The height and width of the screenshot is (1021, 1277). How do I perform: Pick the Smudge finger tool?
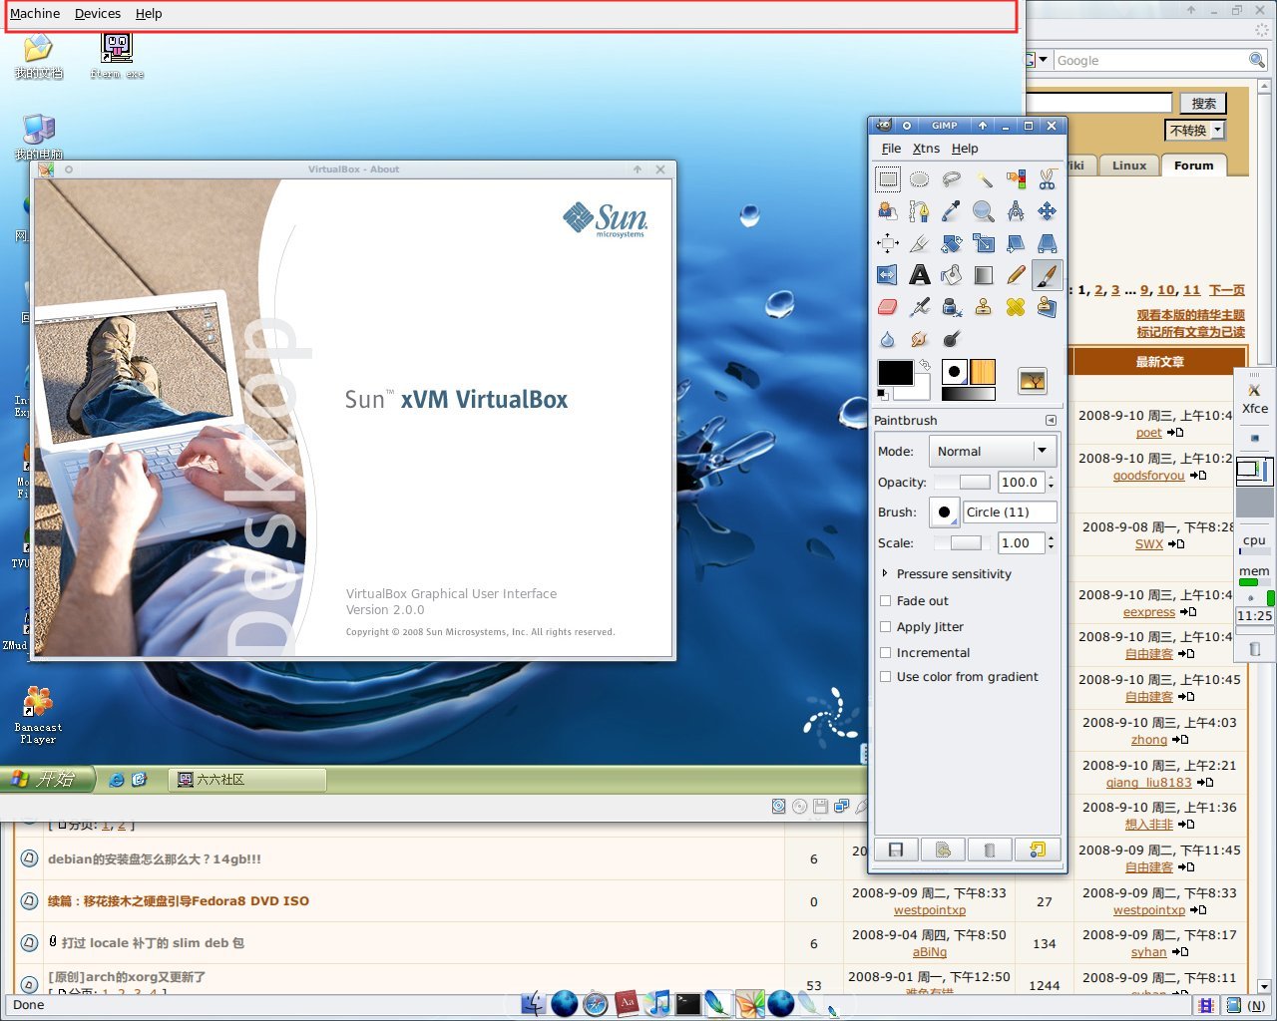[x=920, y=339]
